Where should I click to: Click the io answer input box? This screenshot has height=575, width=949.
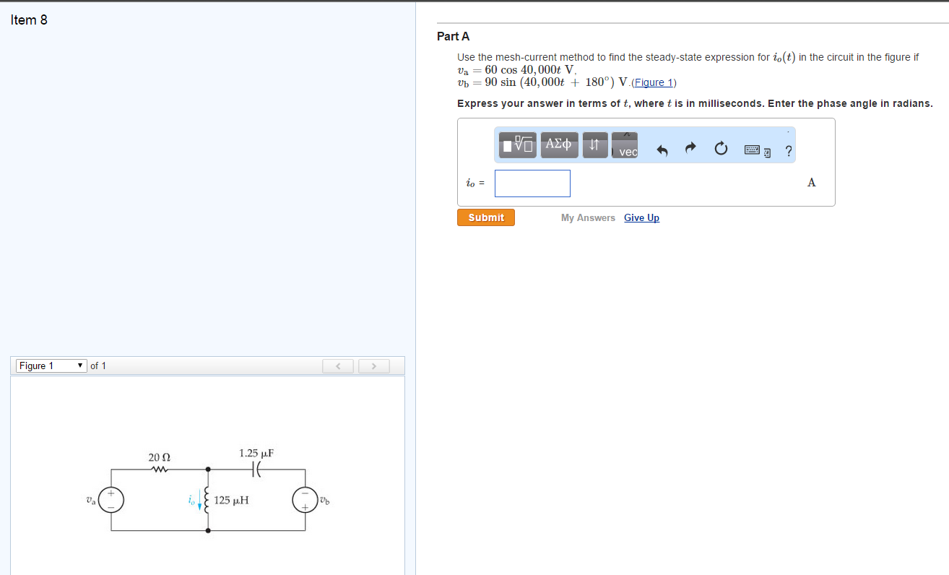point(532,183)
